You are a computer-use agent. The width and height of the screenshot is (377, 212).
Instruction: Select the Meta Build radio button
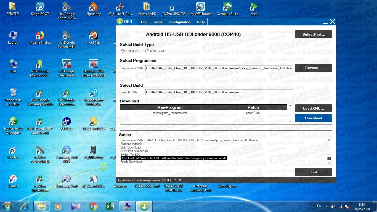pyautogui.click(x=147, y=51)
